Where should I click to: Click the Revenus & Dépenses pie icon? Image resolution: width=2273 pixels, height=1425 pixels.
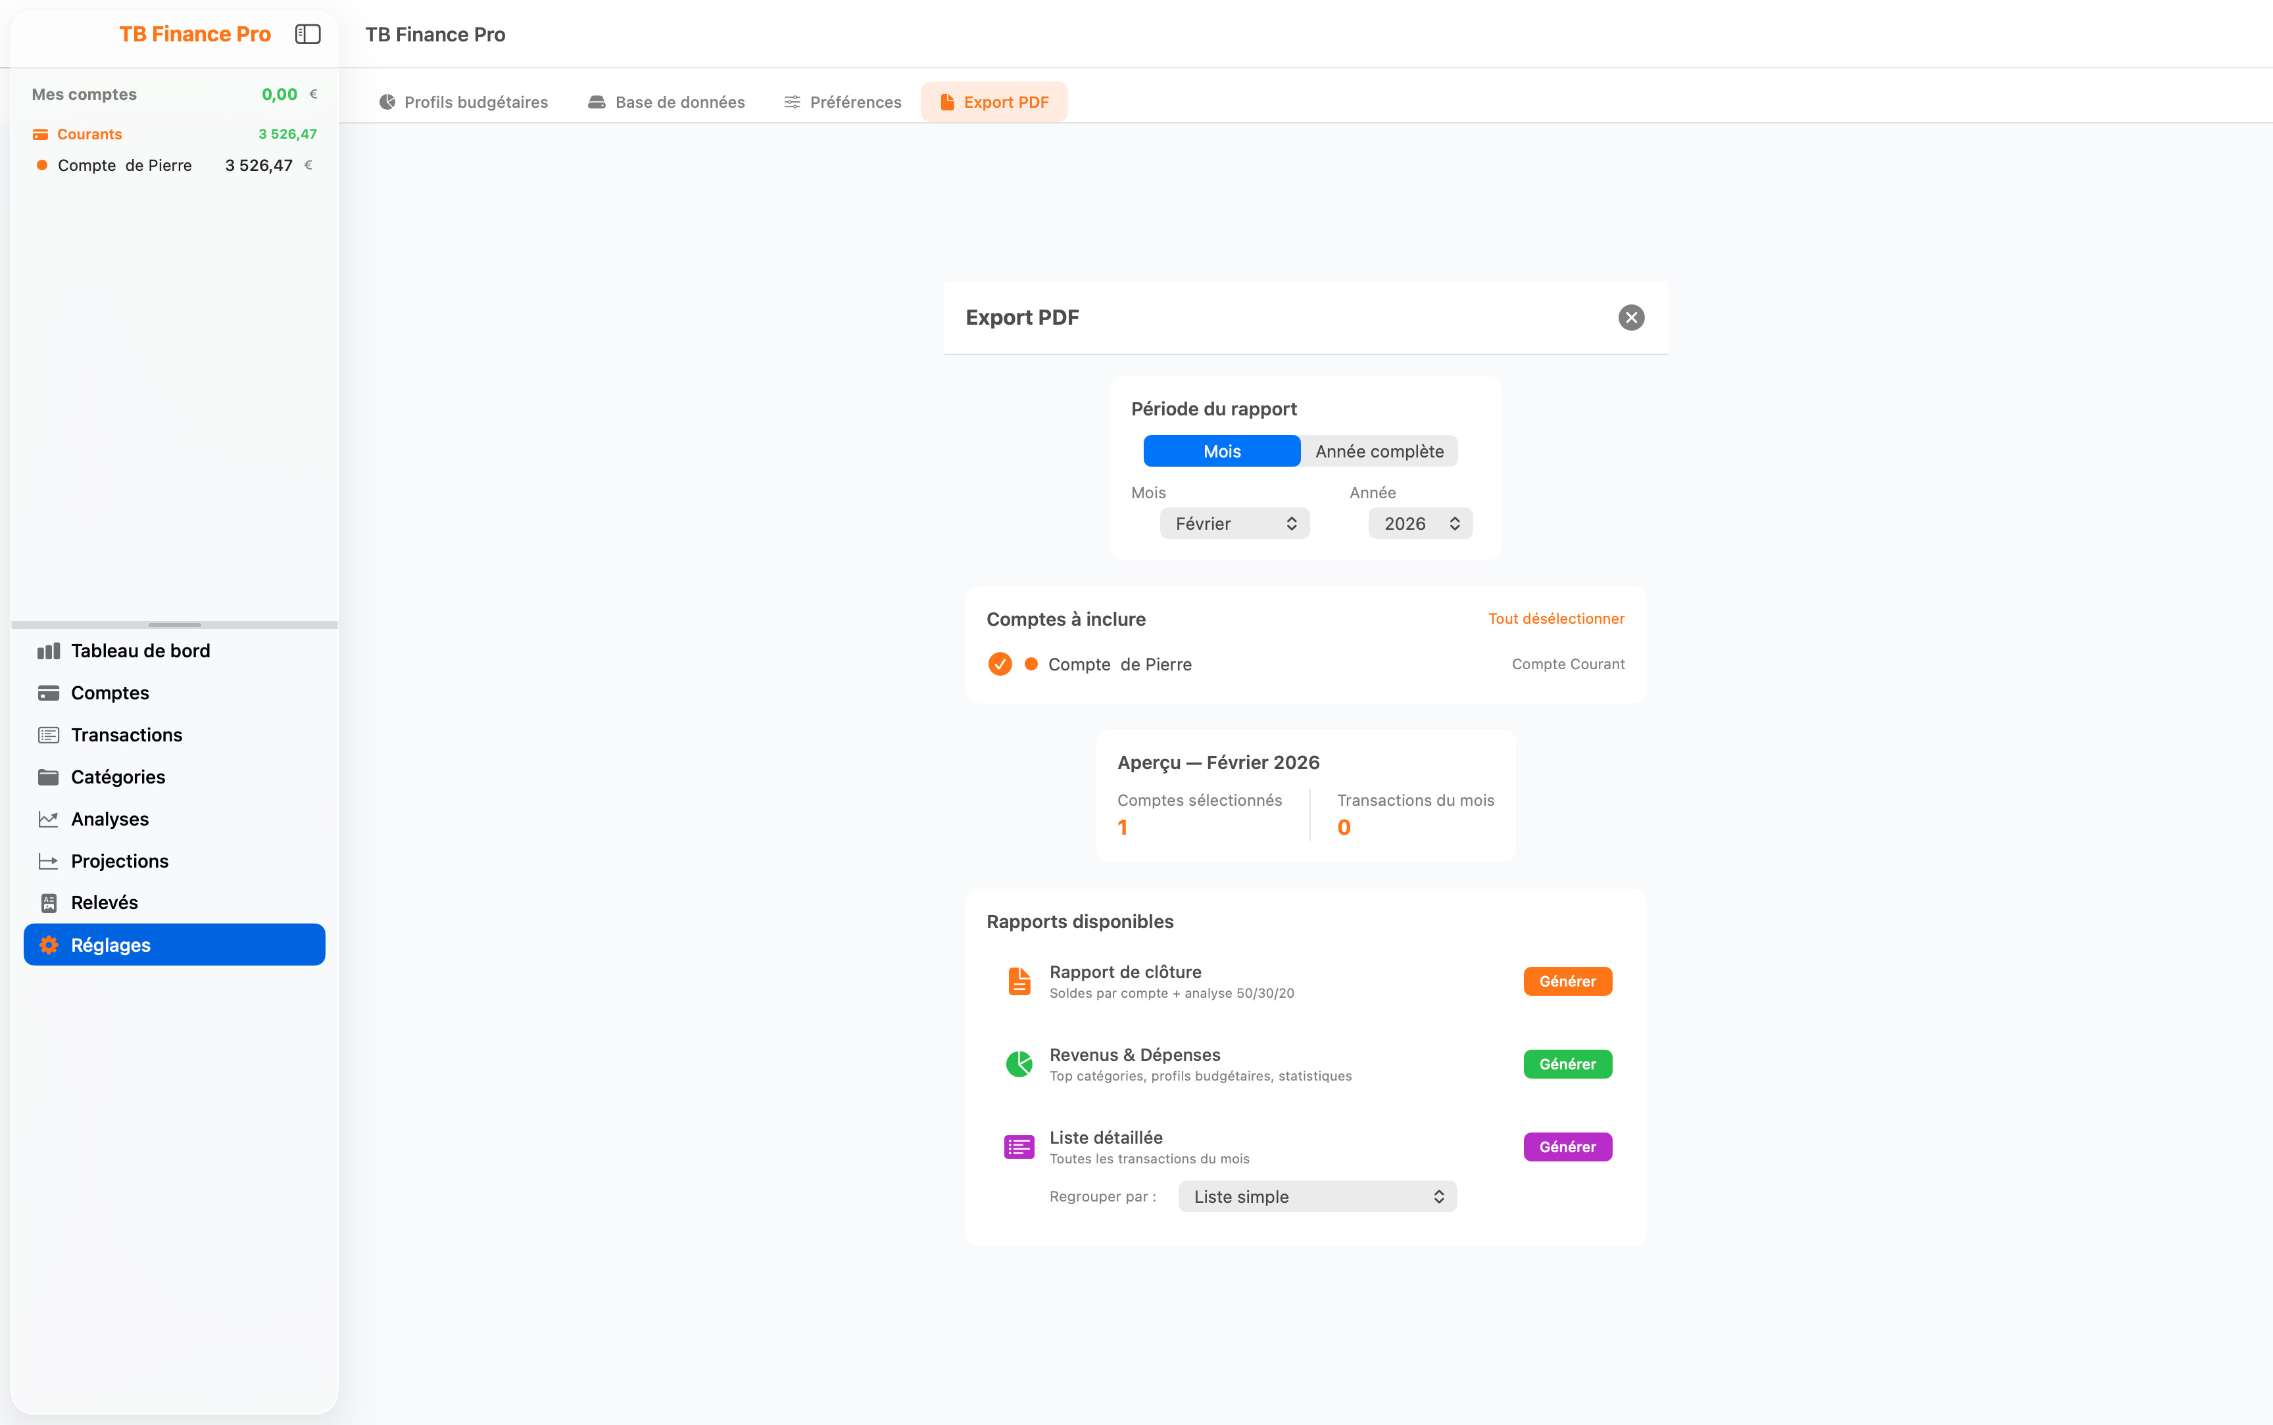1019,1064
